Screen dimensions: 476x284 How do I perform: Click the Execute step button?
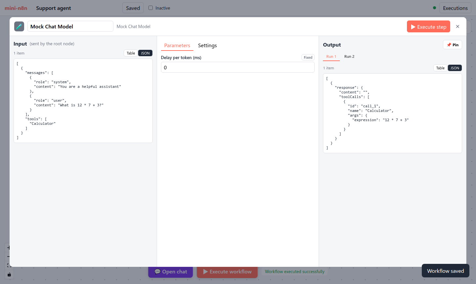pyautogui.click(x=428, y=27)
